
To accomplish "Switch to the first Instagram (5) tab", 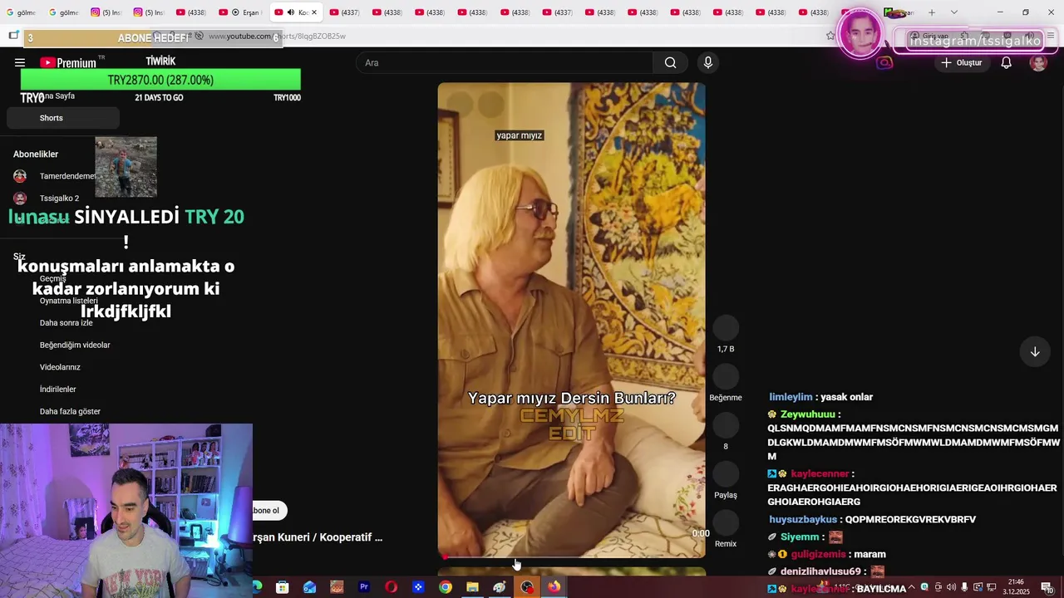I will (x=106, y=12).
